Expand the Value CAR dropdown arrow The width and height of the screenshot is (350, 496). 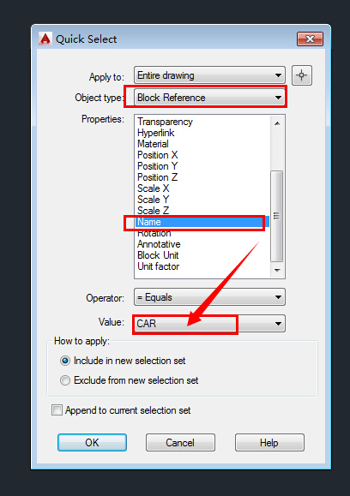point(278,324)
